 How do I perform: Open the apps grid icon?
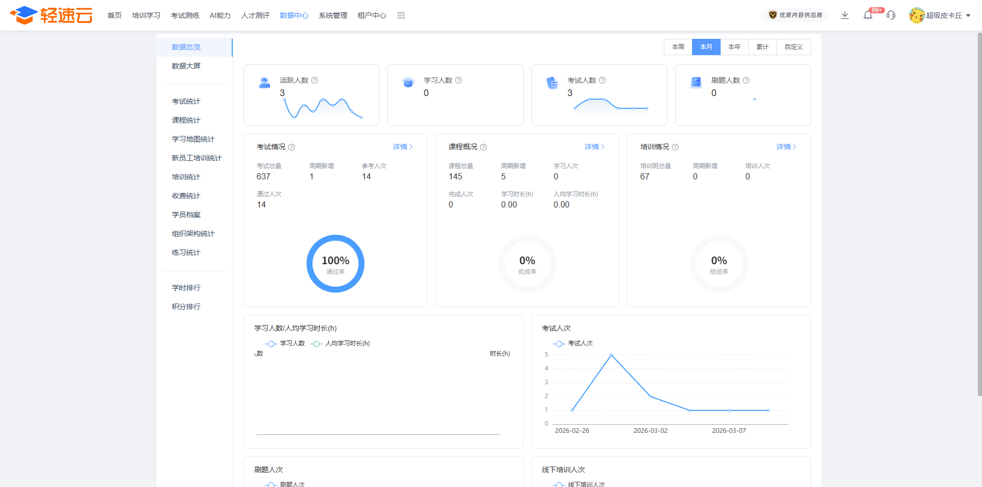[x=401, y=15]
